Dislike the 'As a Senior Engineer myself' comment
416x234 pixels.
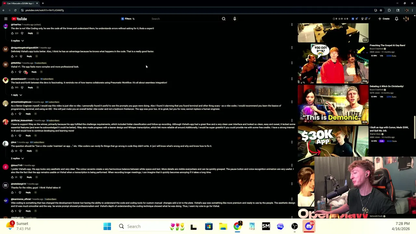pos(20,114)
